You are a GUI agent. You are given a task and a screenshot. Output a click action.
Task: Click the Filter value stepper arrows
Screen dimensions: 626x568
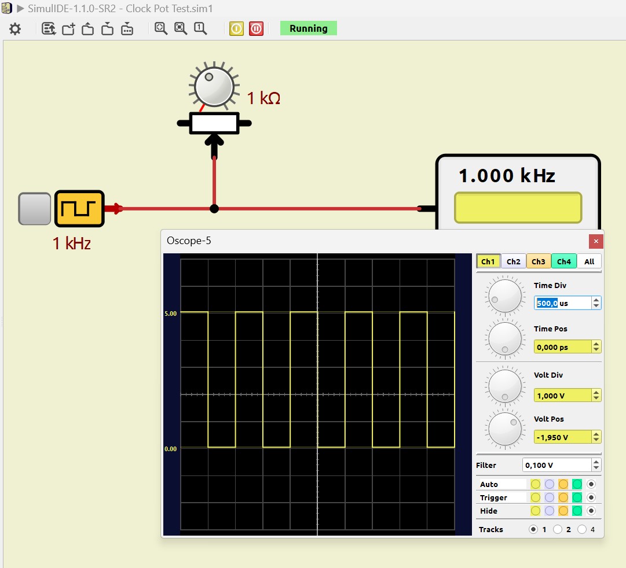click(x=596, y=465)
